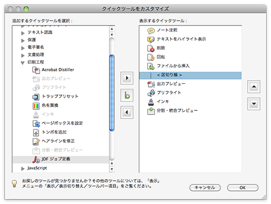Click the トンボを追加 icon
This screenshot has width=271, height=204.
coord(36,133)
